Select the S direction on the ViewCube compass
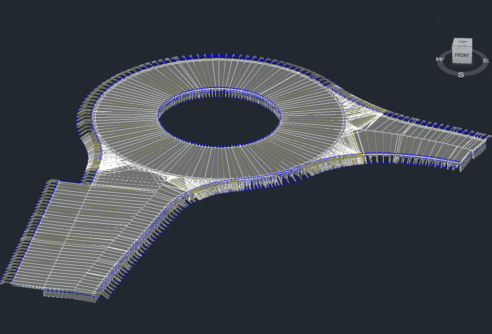The image size is (492, 334). pyautogui.click(x=461, y=75)
